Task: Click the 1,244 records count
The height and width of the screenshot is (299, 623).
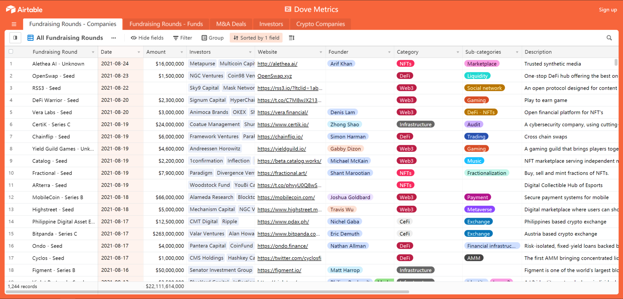Action: coord(22,286)
